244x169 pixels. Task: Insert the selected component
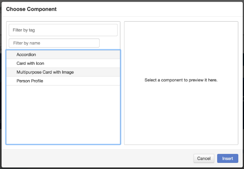pos(227,158)
